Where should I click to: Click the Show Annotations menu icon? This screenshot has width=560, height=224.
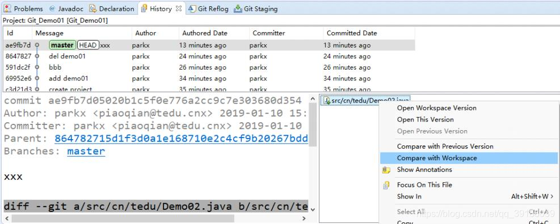(386, 170)
